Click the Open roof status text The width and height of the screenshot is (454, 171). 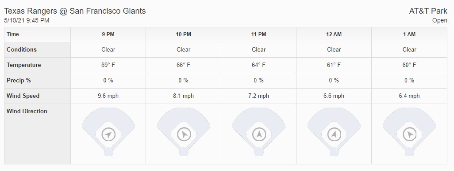click(439, 21)
